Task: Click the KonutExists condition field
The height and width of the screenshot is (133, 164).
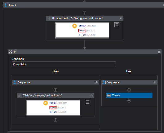Action: click(x=64, y=65)
